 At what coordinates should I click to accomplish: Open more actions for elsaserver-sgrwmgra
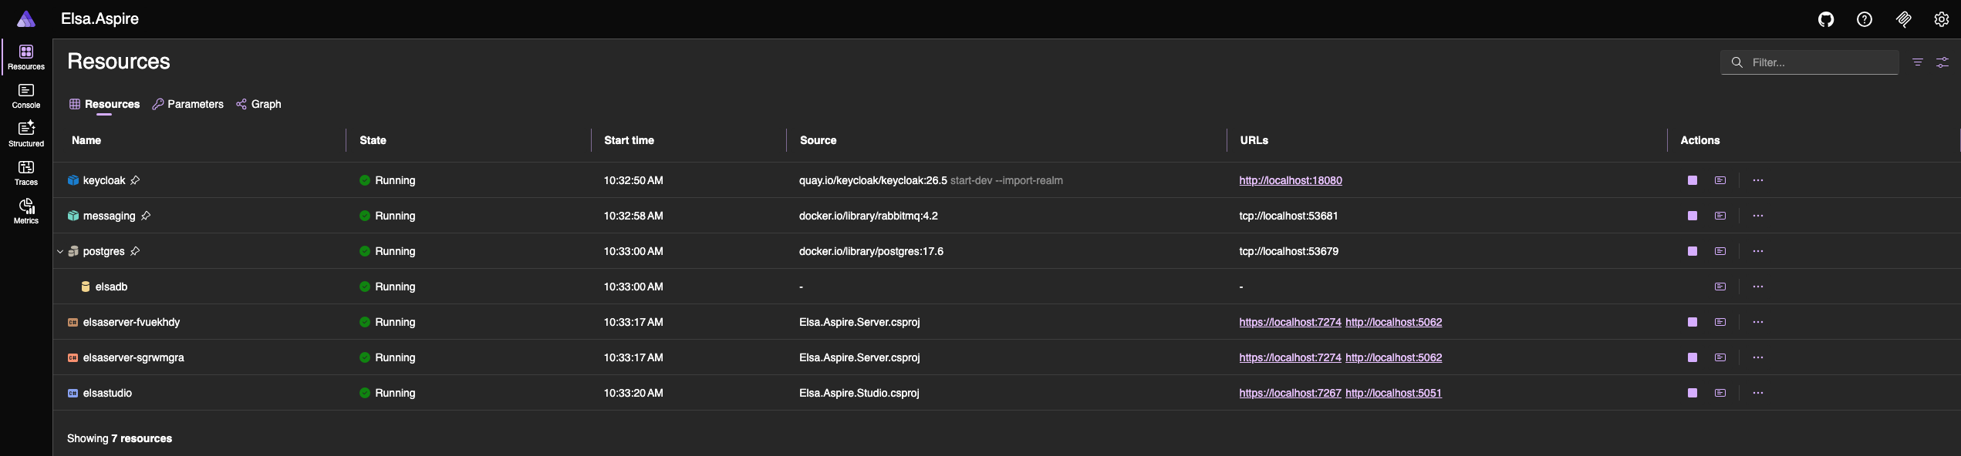click(1758, 357)
